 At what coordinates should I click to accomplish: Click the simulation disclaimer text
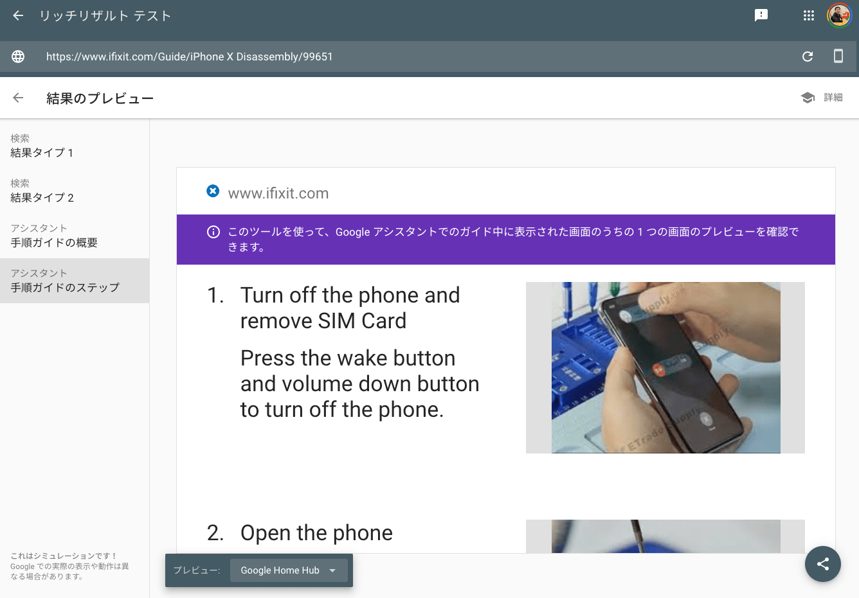[x=69, y=566]
